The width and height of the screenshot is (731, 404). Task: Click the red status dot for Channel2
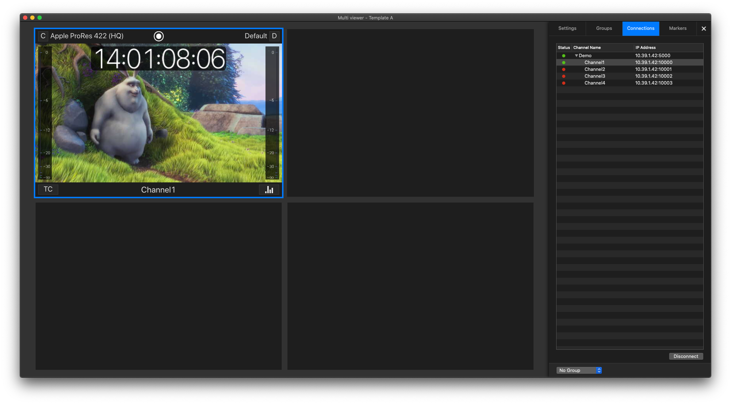[x=564, y=69]
